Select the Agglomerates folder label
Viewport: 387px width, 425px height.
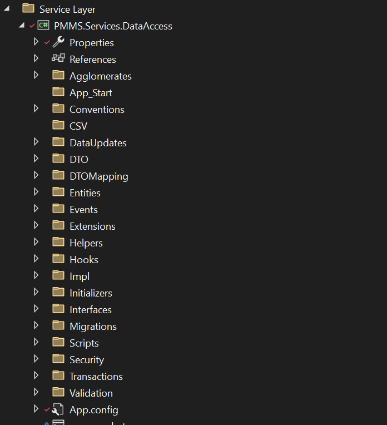[x=100, y=76]
